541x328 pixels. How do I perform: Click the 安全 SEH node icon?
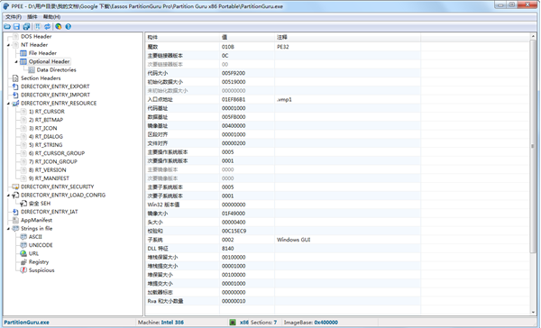23,204
